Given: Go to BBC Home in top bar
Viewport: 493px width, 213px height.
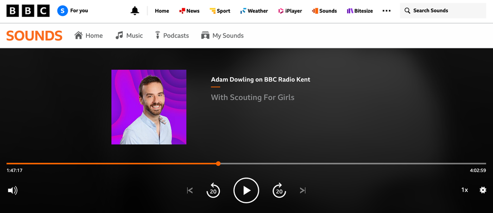Looking at the screenshot, I should (162, 11).
